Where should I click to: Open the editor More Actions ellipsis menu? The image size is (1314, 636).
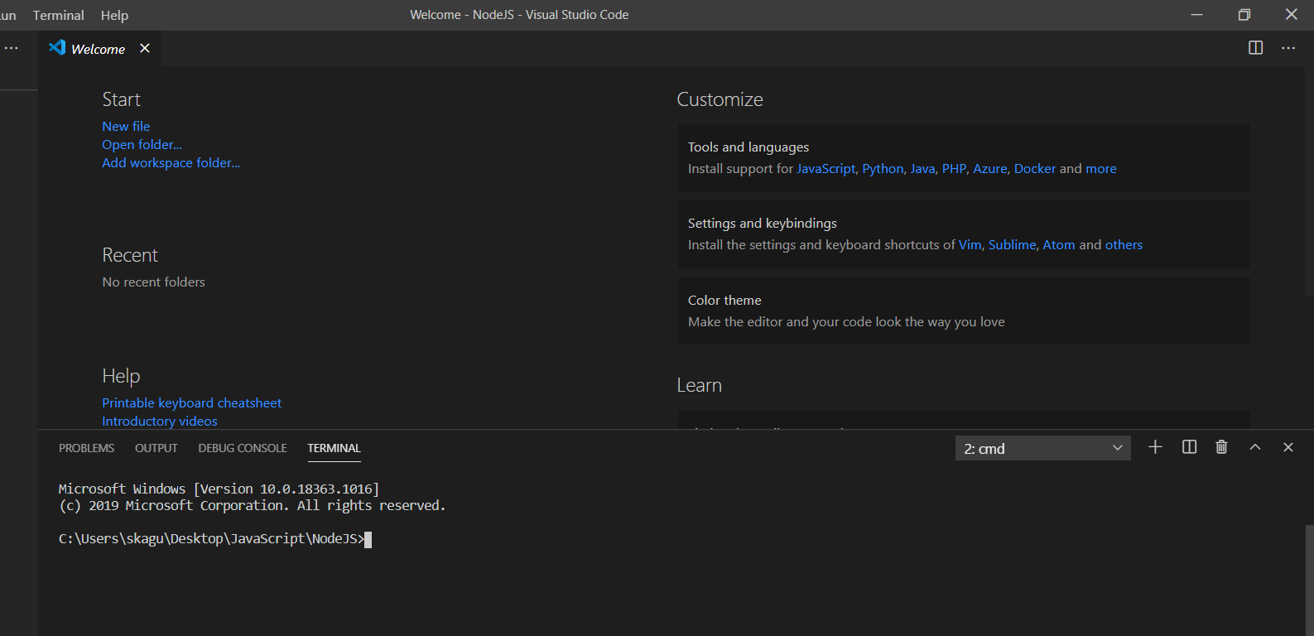pos(1288,48)
